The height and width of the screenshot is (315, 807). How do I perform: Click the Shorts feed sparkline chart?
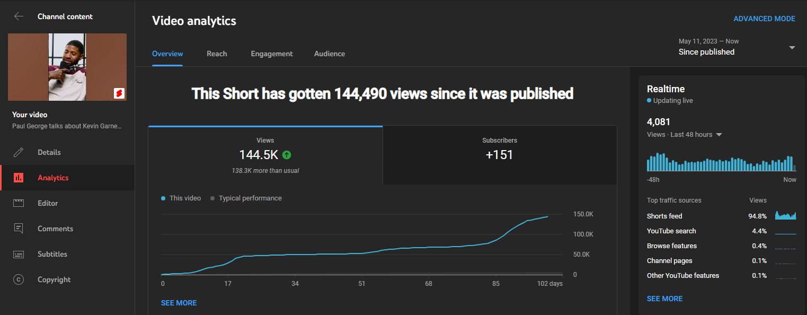(786, 215)
